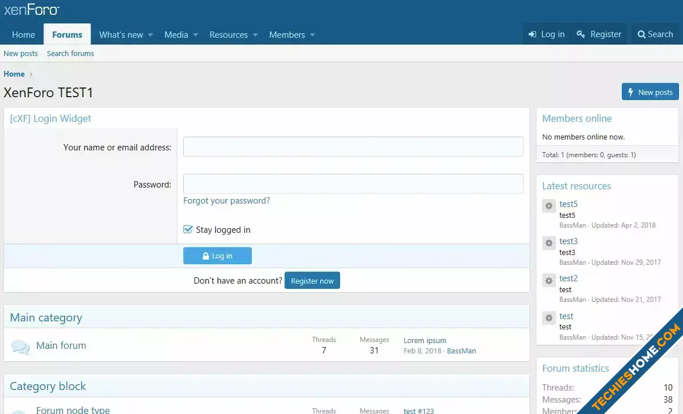Click the Main forum speech bubble icon
The height and width of the screenshot is (414, 683).
click(20, 347)
